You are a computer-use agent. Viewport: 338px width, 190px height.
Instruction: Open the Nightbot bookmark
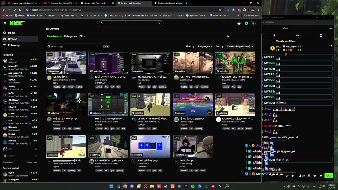196,15
